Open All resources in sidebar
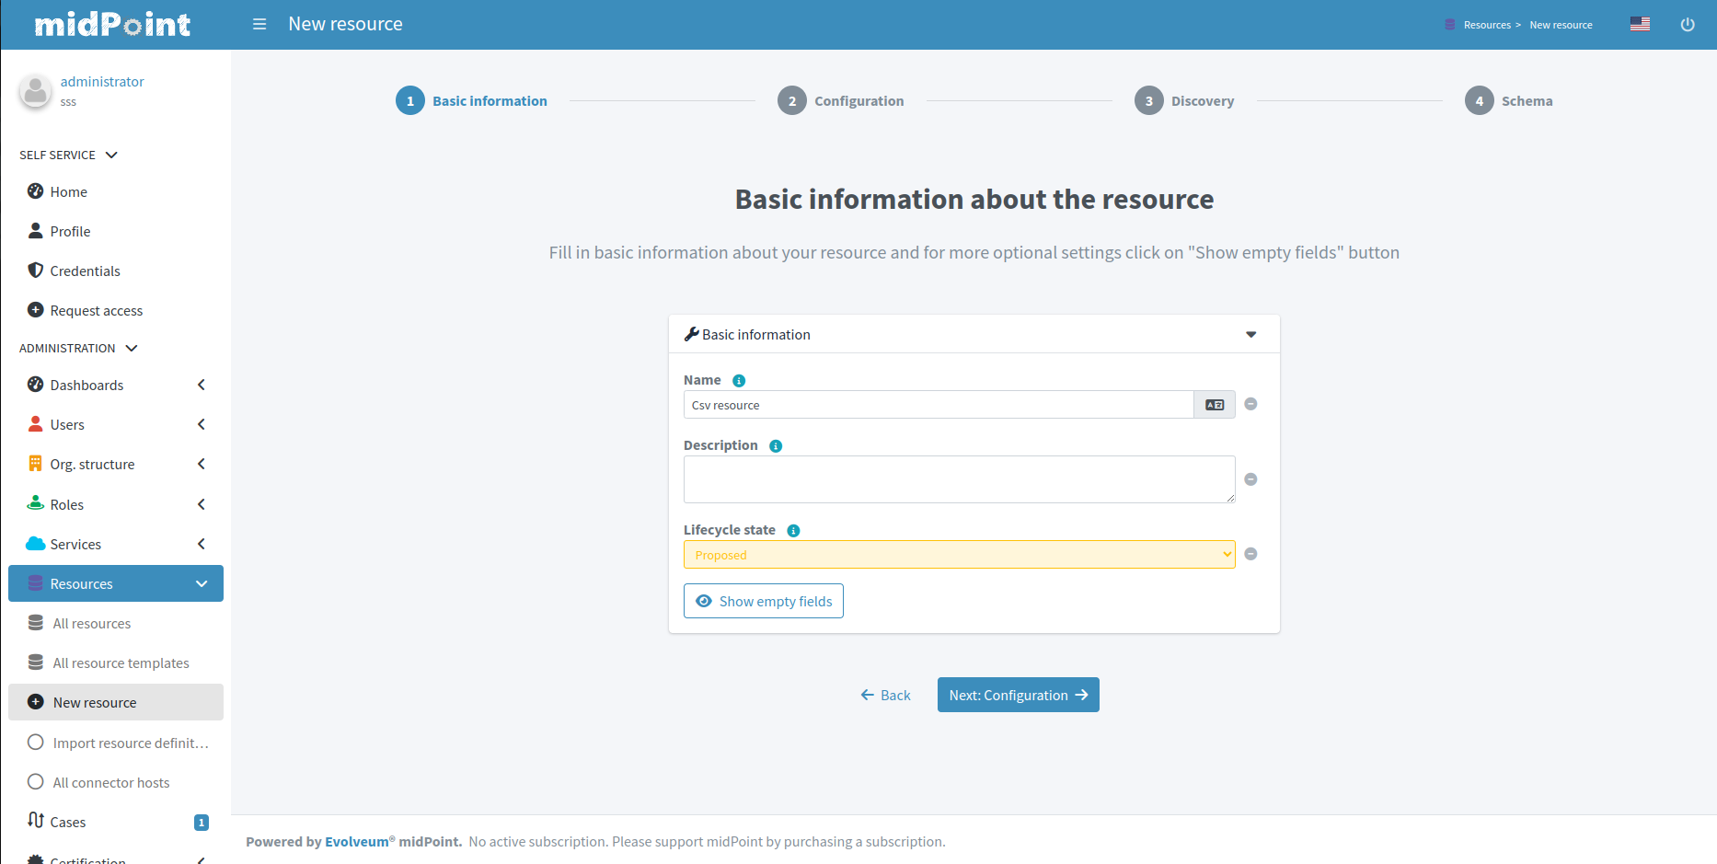Viewport: 1717px width, 864px height. [x=92, y=623]
